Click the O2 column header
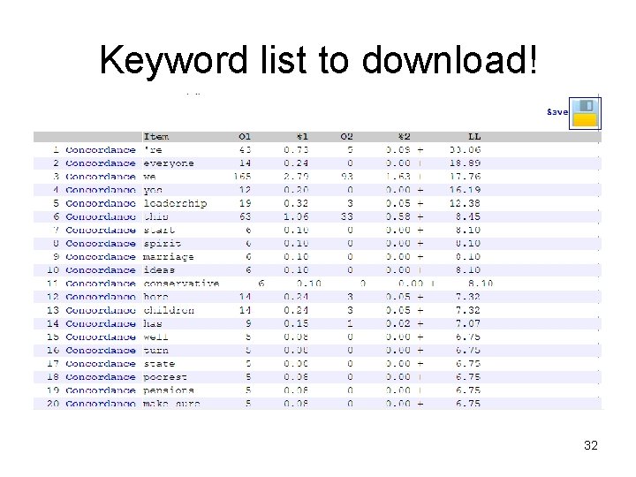The width and height of the screenshot is (636, 477). coord(346,137)
